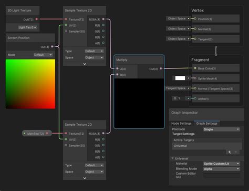Click the Out(4) output port on the Multiply node
Screen dimensions: 249x191
pyautogui.click(x=161, y=68)
